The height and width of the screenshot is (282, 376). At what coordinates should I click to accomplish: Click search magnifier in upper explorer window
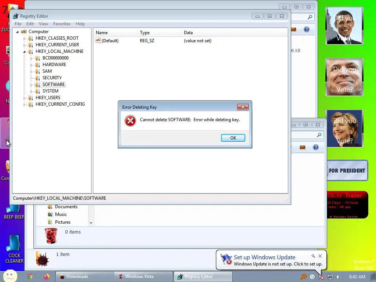310,17
